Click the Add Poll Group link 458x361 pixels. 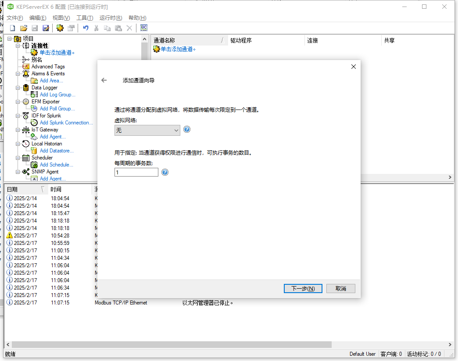coord(57,109)
